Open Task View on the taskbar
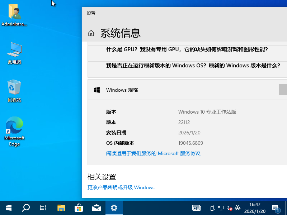Screen dimensions: 287x215 pos(43,207)
